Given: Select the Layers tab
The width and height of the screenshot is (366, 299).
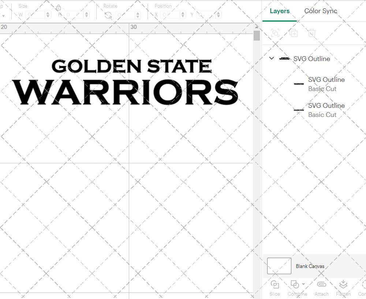Looking at the screenshot, I should [x=279, y=11].
